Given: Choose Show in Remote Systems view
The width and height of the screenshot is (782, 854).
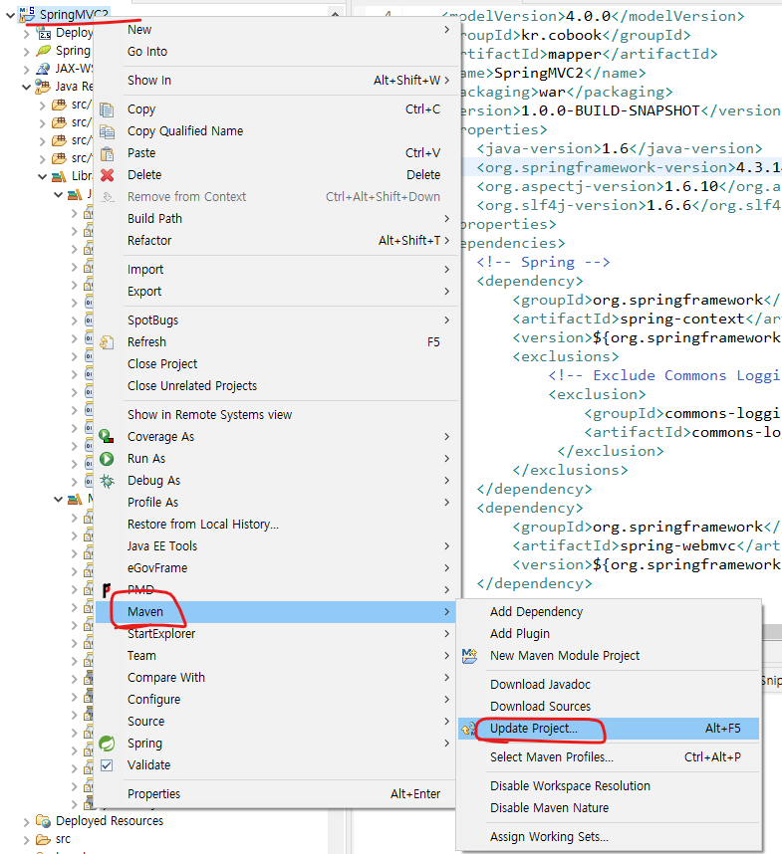Looking at the screenshot, I should click(x=276, y=415).
